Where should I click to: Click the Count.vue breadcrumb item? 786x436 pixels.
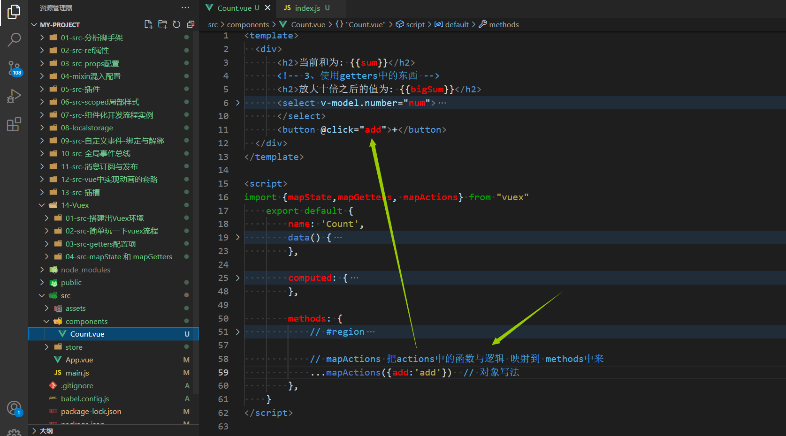(303, 24)
